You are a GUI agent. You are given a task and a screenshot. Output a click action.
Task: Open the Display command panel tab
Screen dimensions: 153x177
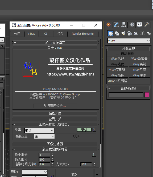coord(139,24)
